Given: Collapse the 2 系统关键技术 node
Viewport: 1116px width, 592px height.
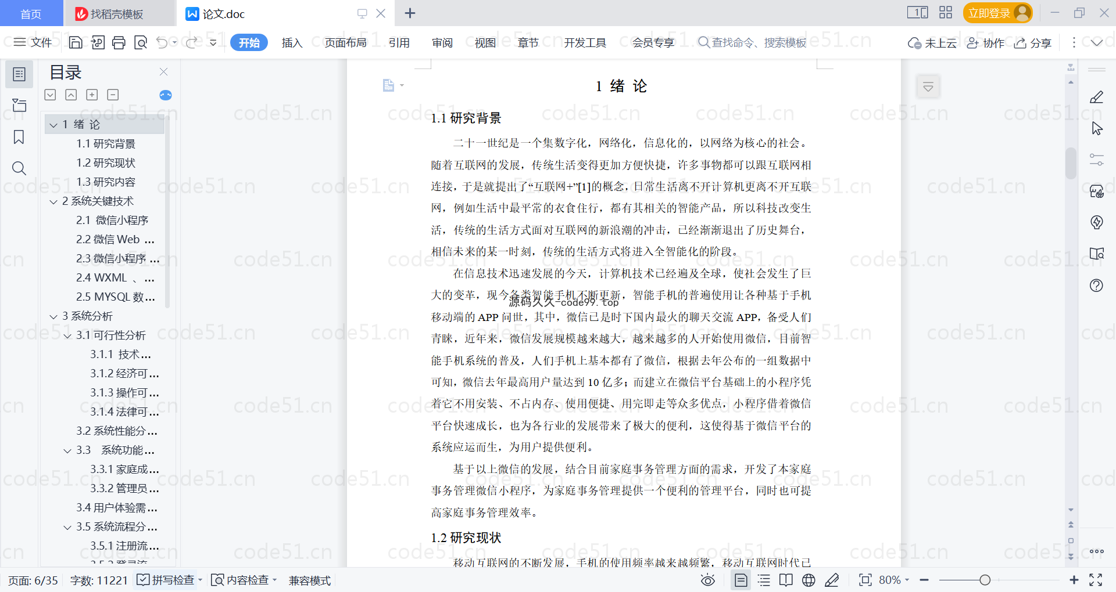Looking at the screenshot, I should click(53, 201).
